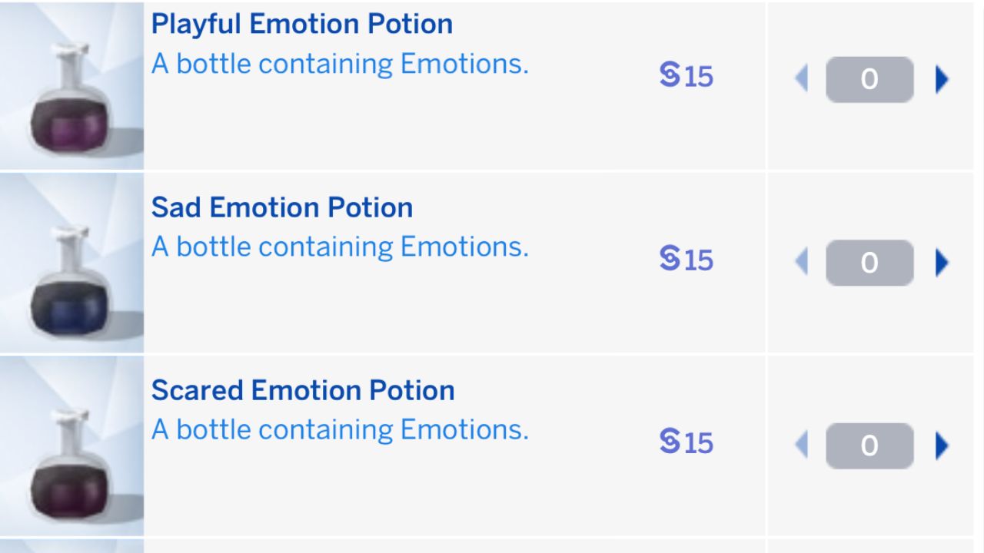Click the Scared Emotion Potion description text
The image size is (984, 553).
tap(340, 430)
